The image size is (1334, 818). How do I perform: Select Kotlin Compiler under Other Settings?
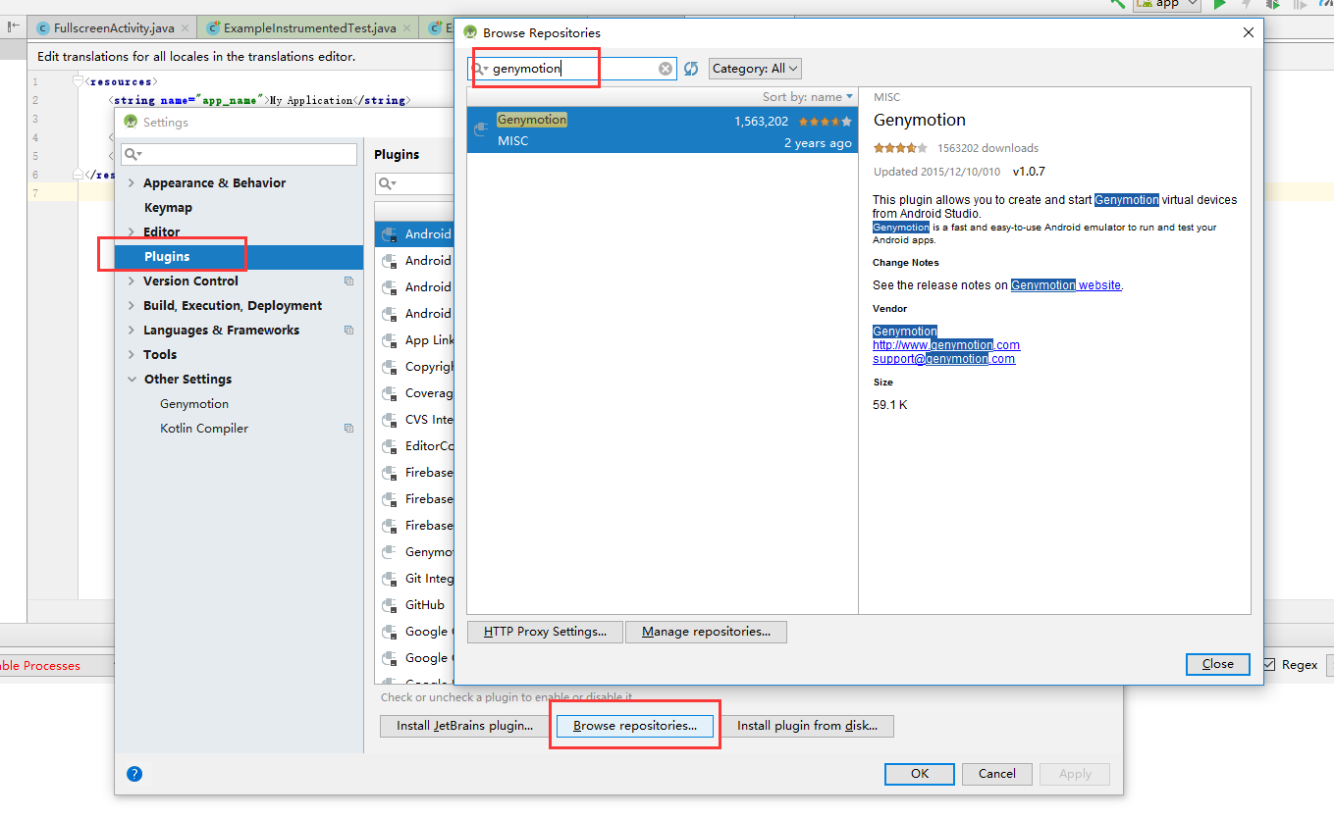click(x=204, y=429)
